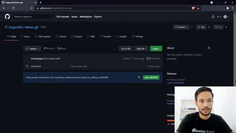Screen dimensions: 236x133
Task: Open the Brave Rewards triangle icon
Action: 198,8
